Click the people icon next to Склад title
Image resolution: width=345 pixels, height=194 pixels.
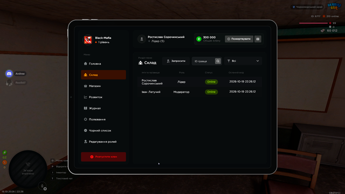coord(140,63)
